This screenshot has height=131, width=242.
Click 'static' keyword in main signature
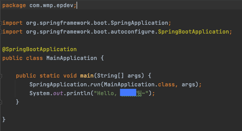point(49,76)
